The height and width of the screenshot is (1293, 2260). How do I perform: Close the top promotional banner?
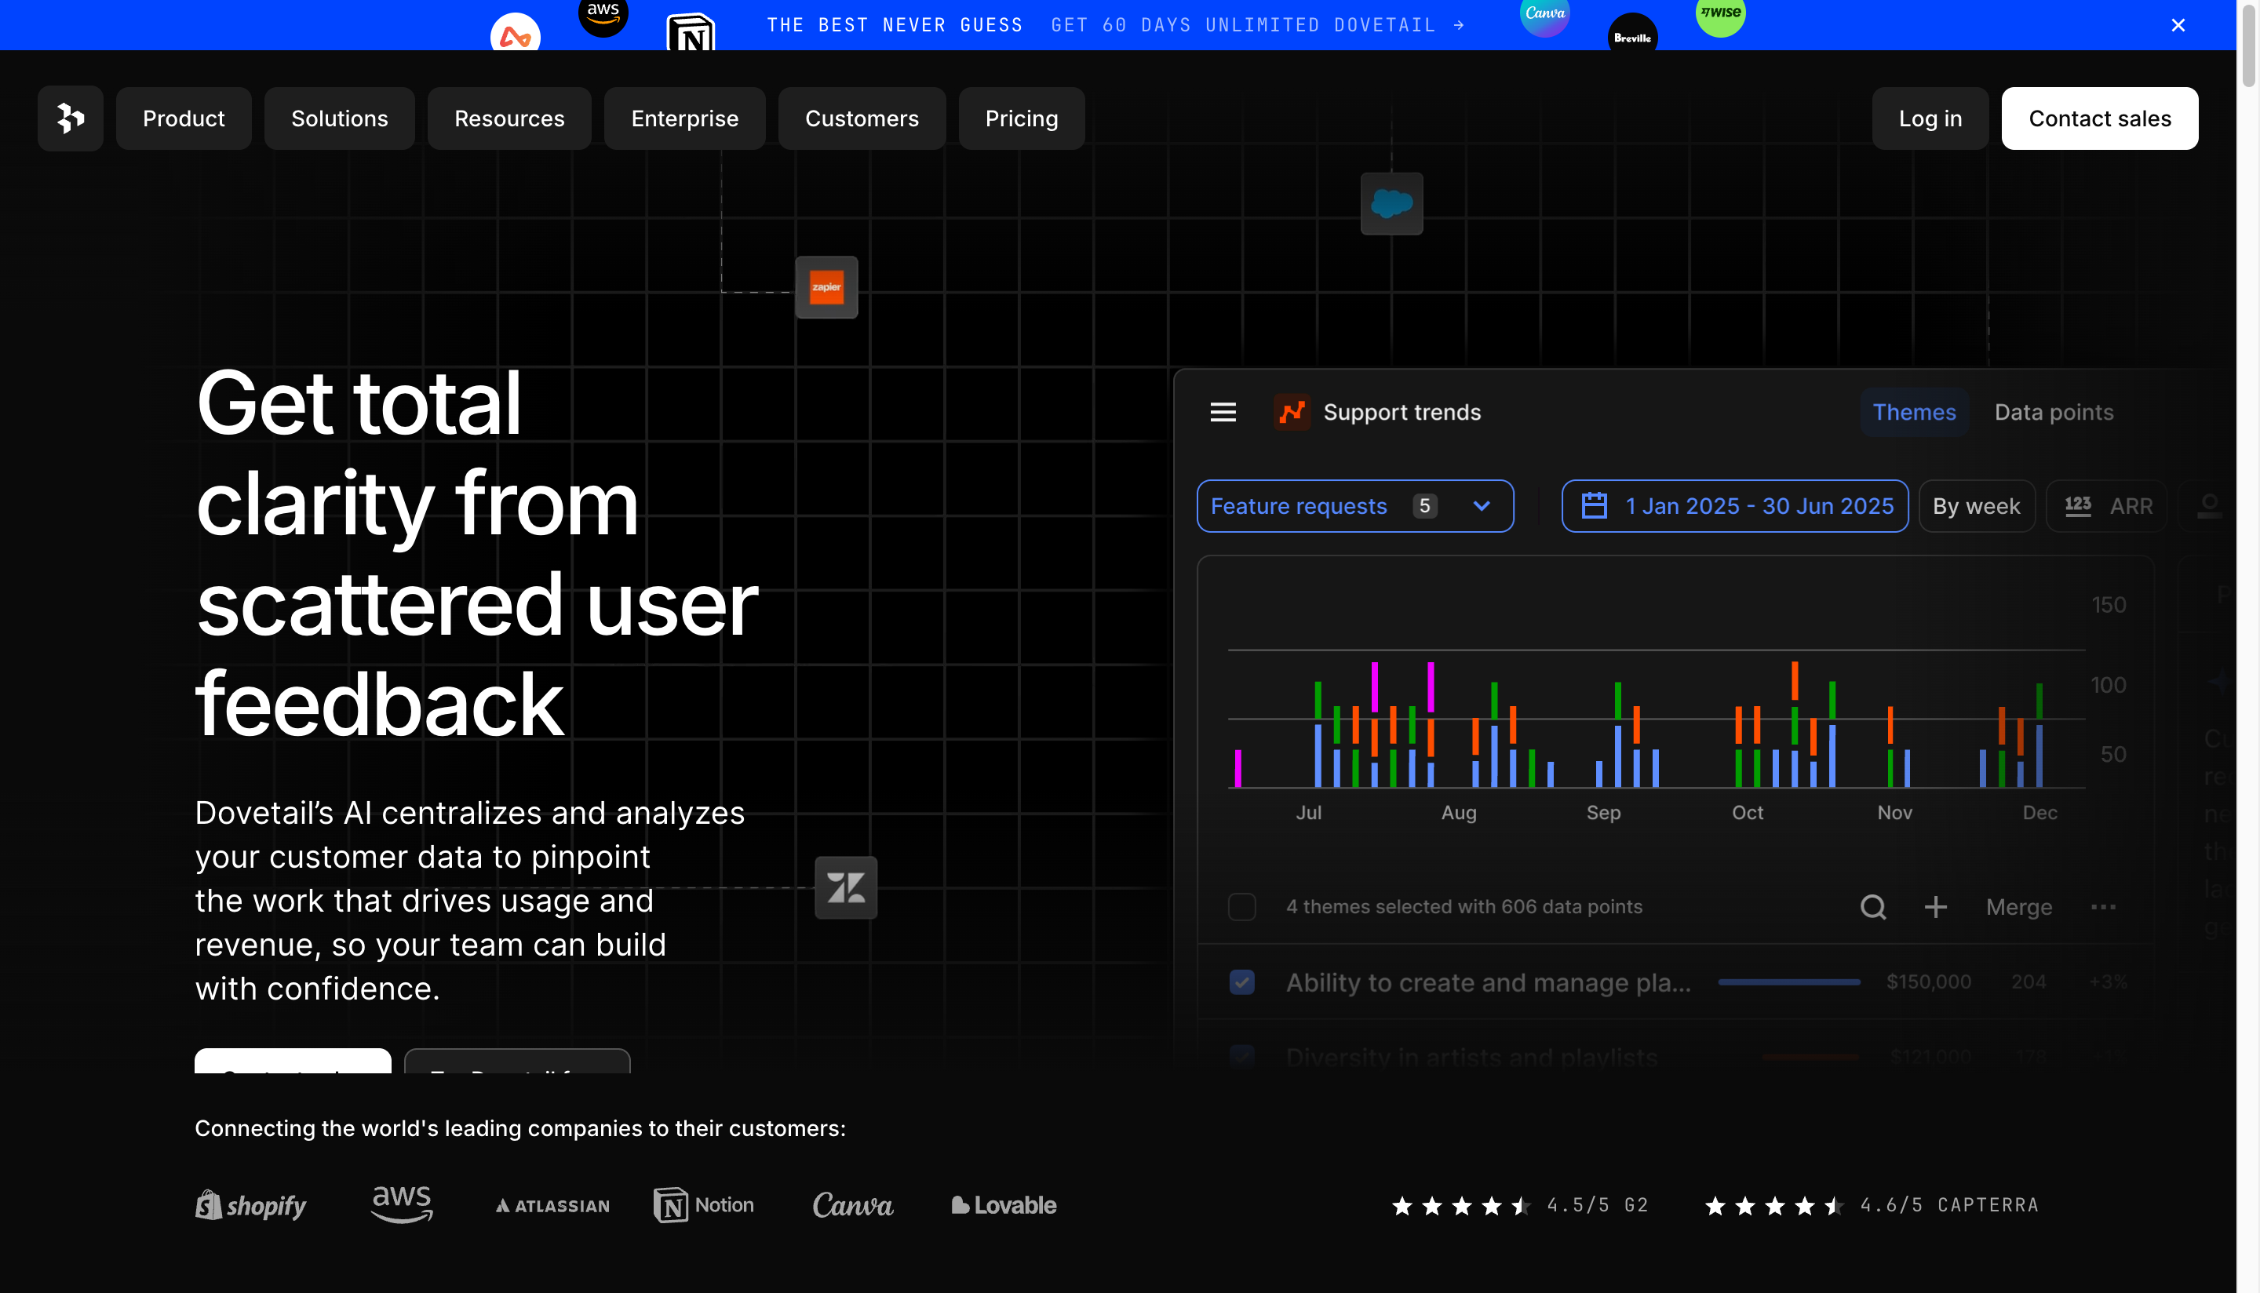(2178, 25)
